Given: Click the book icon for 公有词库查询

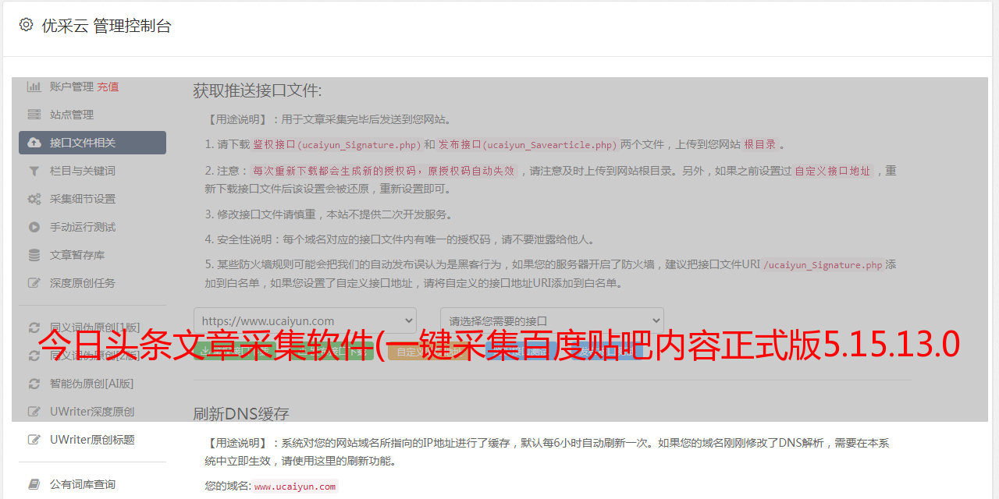Looking at the screenshot, I should click(34, 484).
